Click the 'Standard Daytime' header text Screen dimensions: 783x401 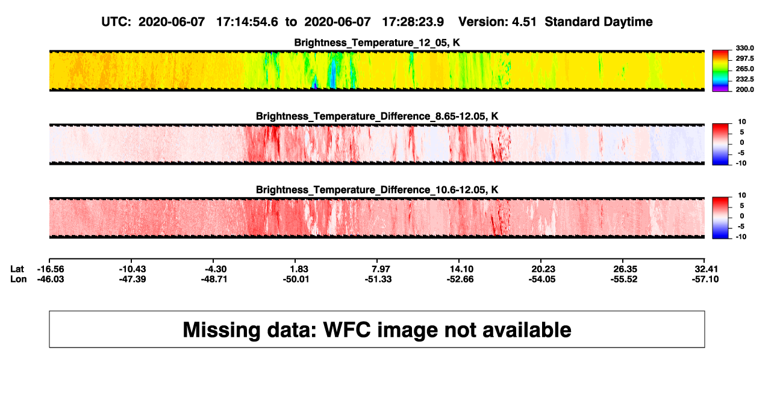[x=599, y=22]
